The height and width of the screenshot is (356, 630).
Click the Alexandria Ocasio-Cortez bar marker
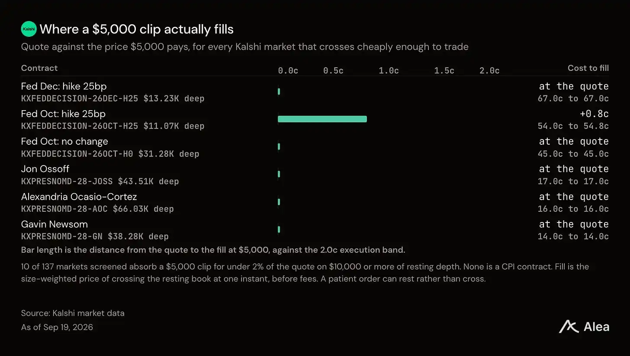(x=279, y=202)
